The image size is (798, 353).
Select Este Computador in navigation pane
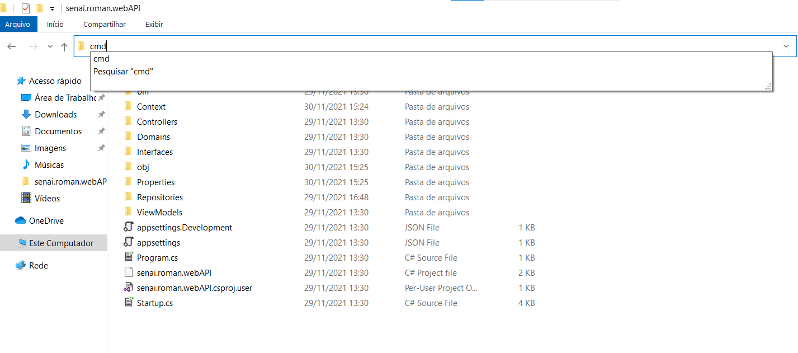pos(62,243)
